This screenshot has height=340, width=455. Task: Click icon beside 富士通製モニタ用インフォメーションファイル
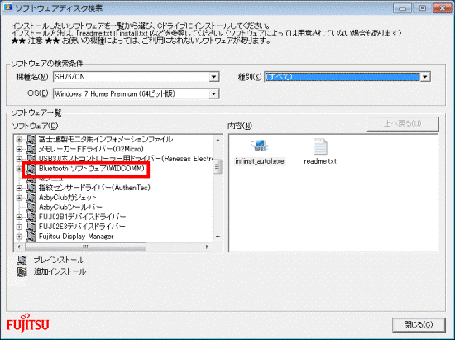pos(31,140)
